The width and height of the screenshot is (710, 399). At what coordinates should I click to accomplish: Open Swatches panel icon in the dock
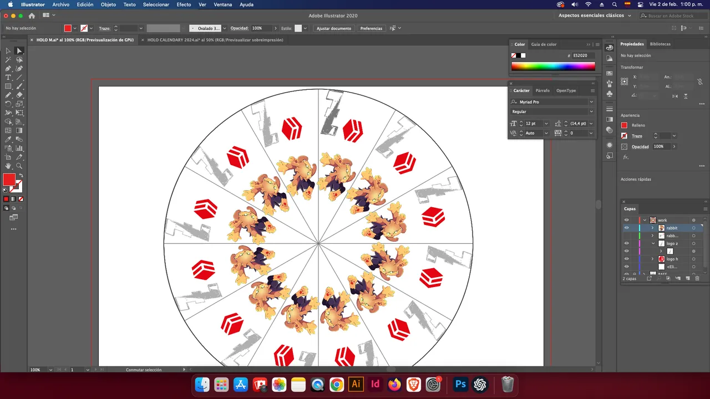pyautogui.click(x=610, y=73)
